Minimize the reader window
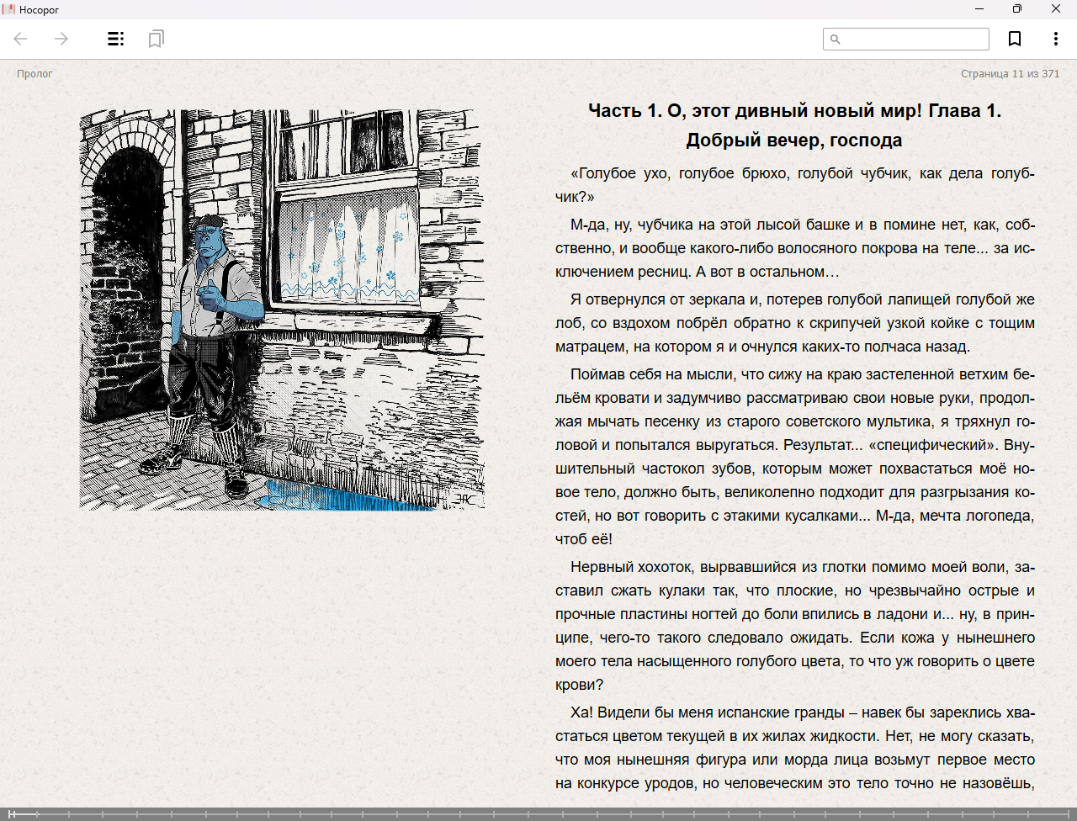The height and width of the screenshot is (821, 1077). (979, 9)
